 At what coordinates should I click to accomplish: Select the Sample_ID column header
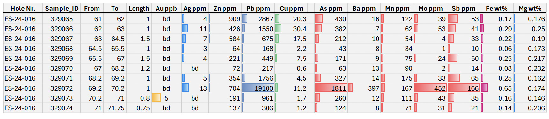click(x=62, y=9)
